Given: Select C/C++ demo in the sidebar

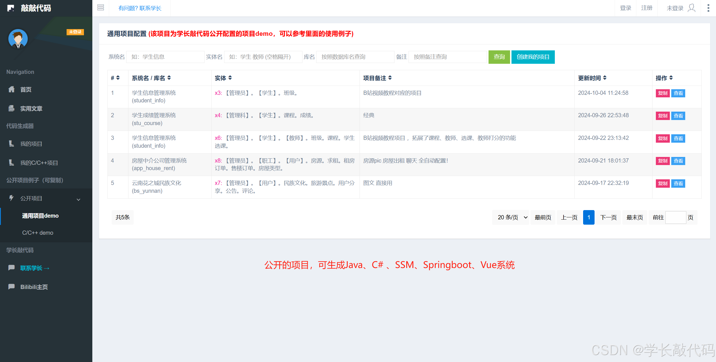Looking at the screenshot, I should pos(37,232).
